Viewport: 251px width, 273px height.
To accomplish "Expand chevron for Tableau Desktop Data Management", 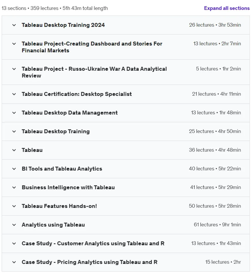I will coord(14,113).
